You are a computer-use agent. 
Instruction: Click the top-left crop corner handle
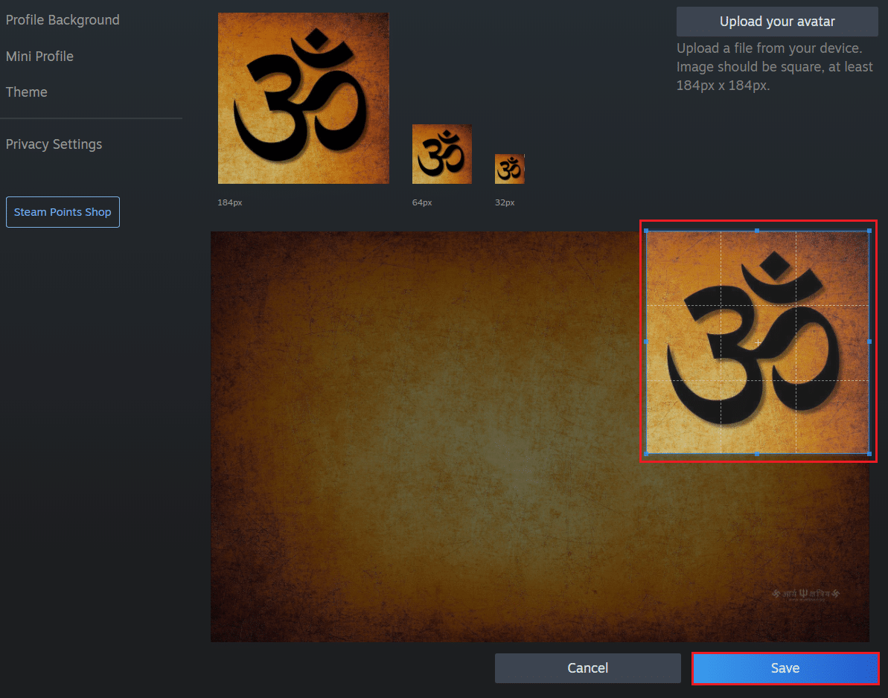[x=646, y=231]
